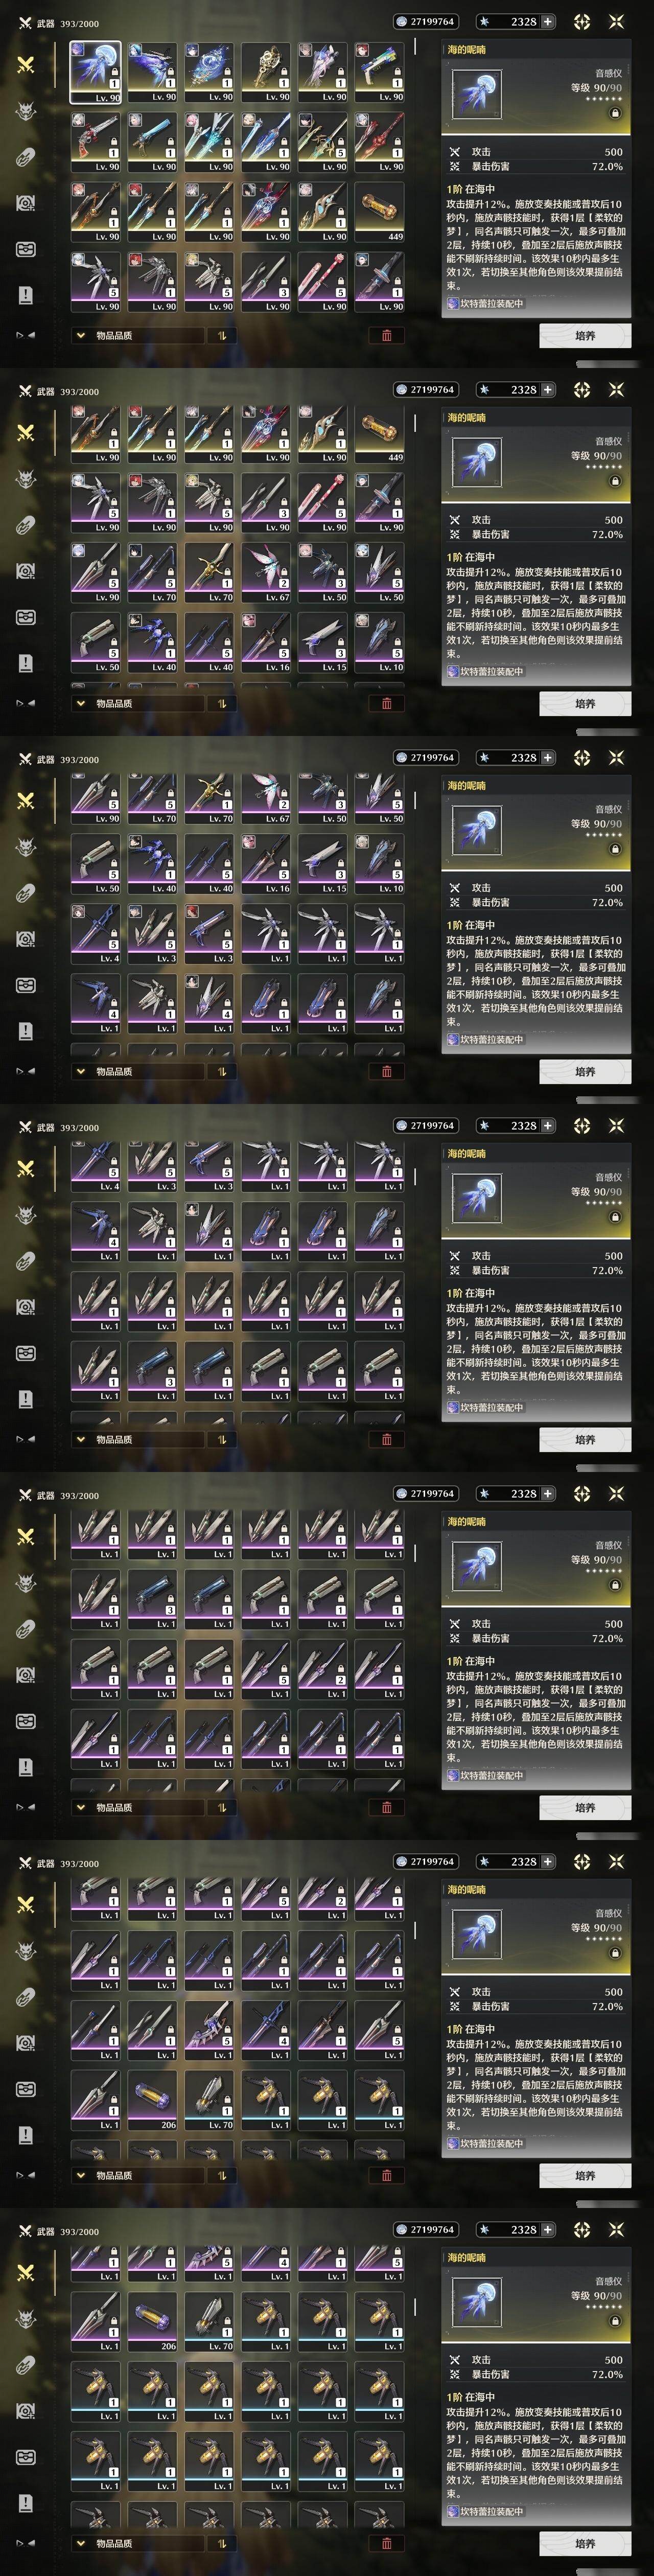Toggle the lock on 海的呢喃 in the topmost detail panel
This screenshot has height=2576, width=654.
(x=615, y=114)
